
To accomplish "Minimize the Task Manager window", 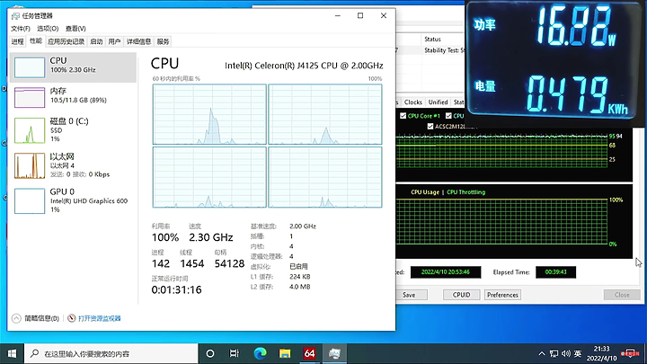I will pyautogui.click(x=338, y=15).
